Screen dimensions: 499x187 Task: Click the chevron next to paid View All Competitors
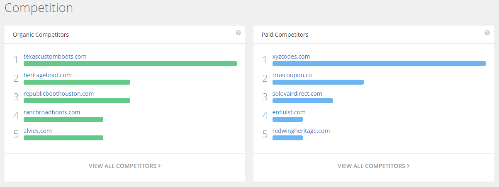tap(409, 166)
